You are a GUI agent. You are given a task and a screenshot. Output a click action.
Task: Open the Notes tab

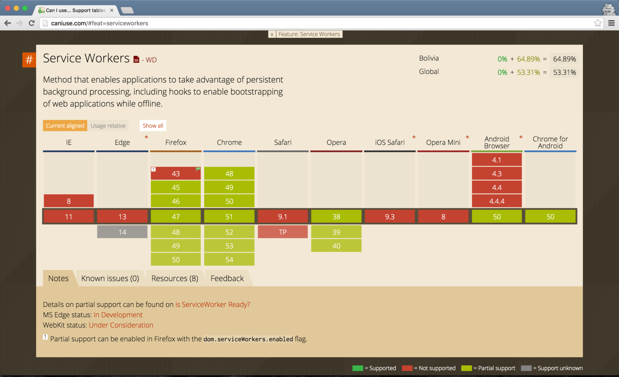click(x=58, y=278)
